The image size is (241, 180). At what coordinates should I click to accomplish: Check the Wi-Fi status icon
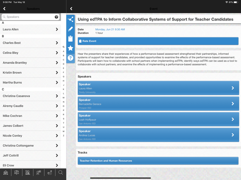coord(227,2)
